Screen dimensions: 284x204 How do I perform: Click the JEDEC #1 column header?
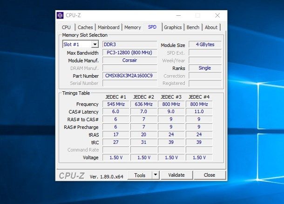[x=116, y=97]
